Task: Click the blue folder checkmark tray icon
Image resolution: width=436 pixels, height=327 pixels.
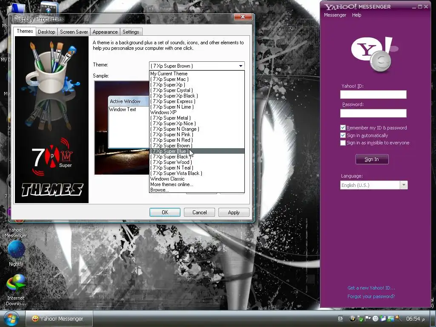Action: click(383, 318)
